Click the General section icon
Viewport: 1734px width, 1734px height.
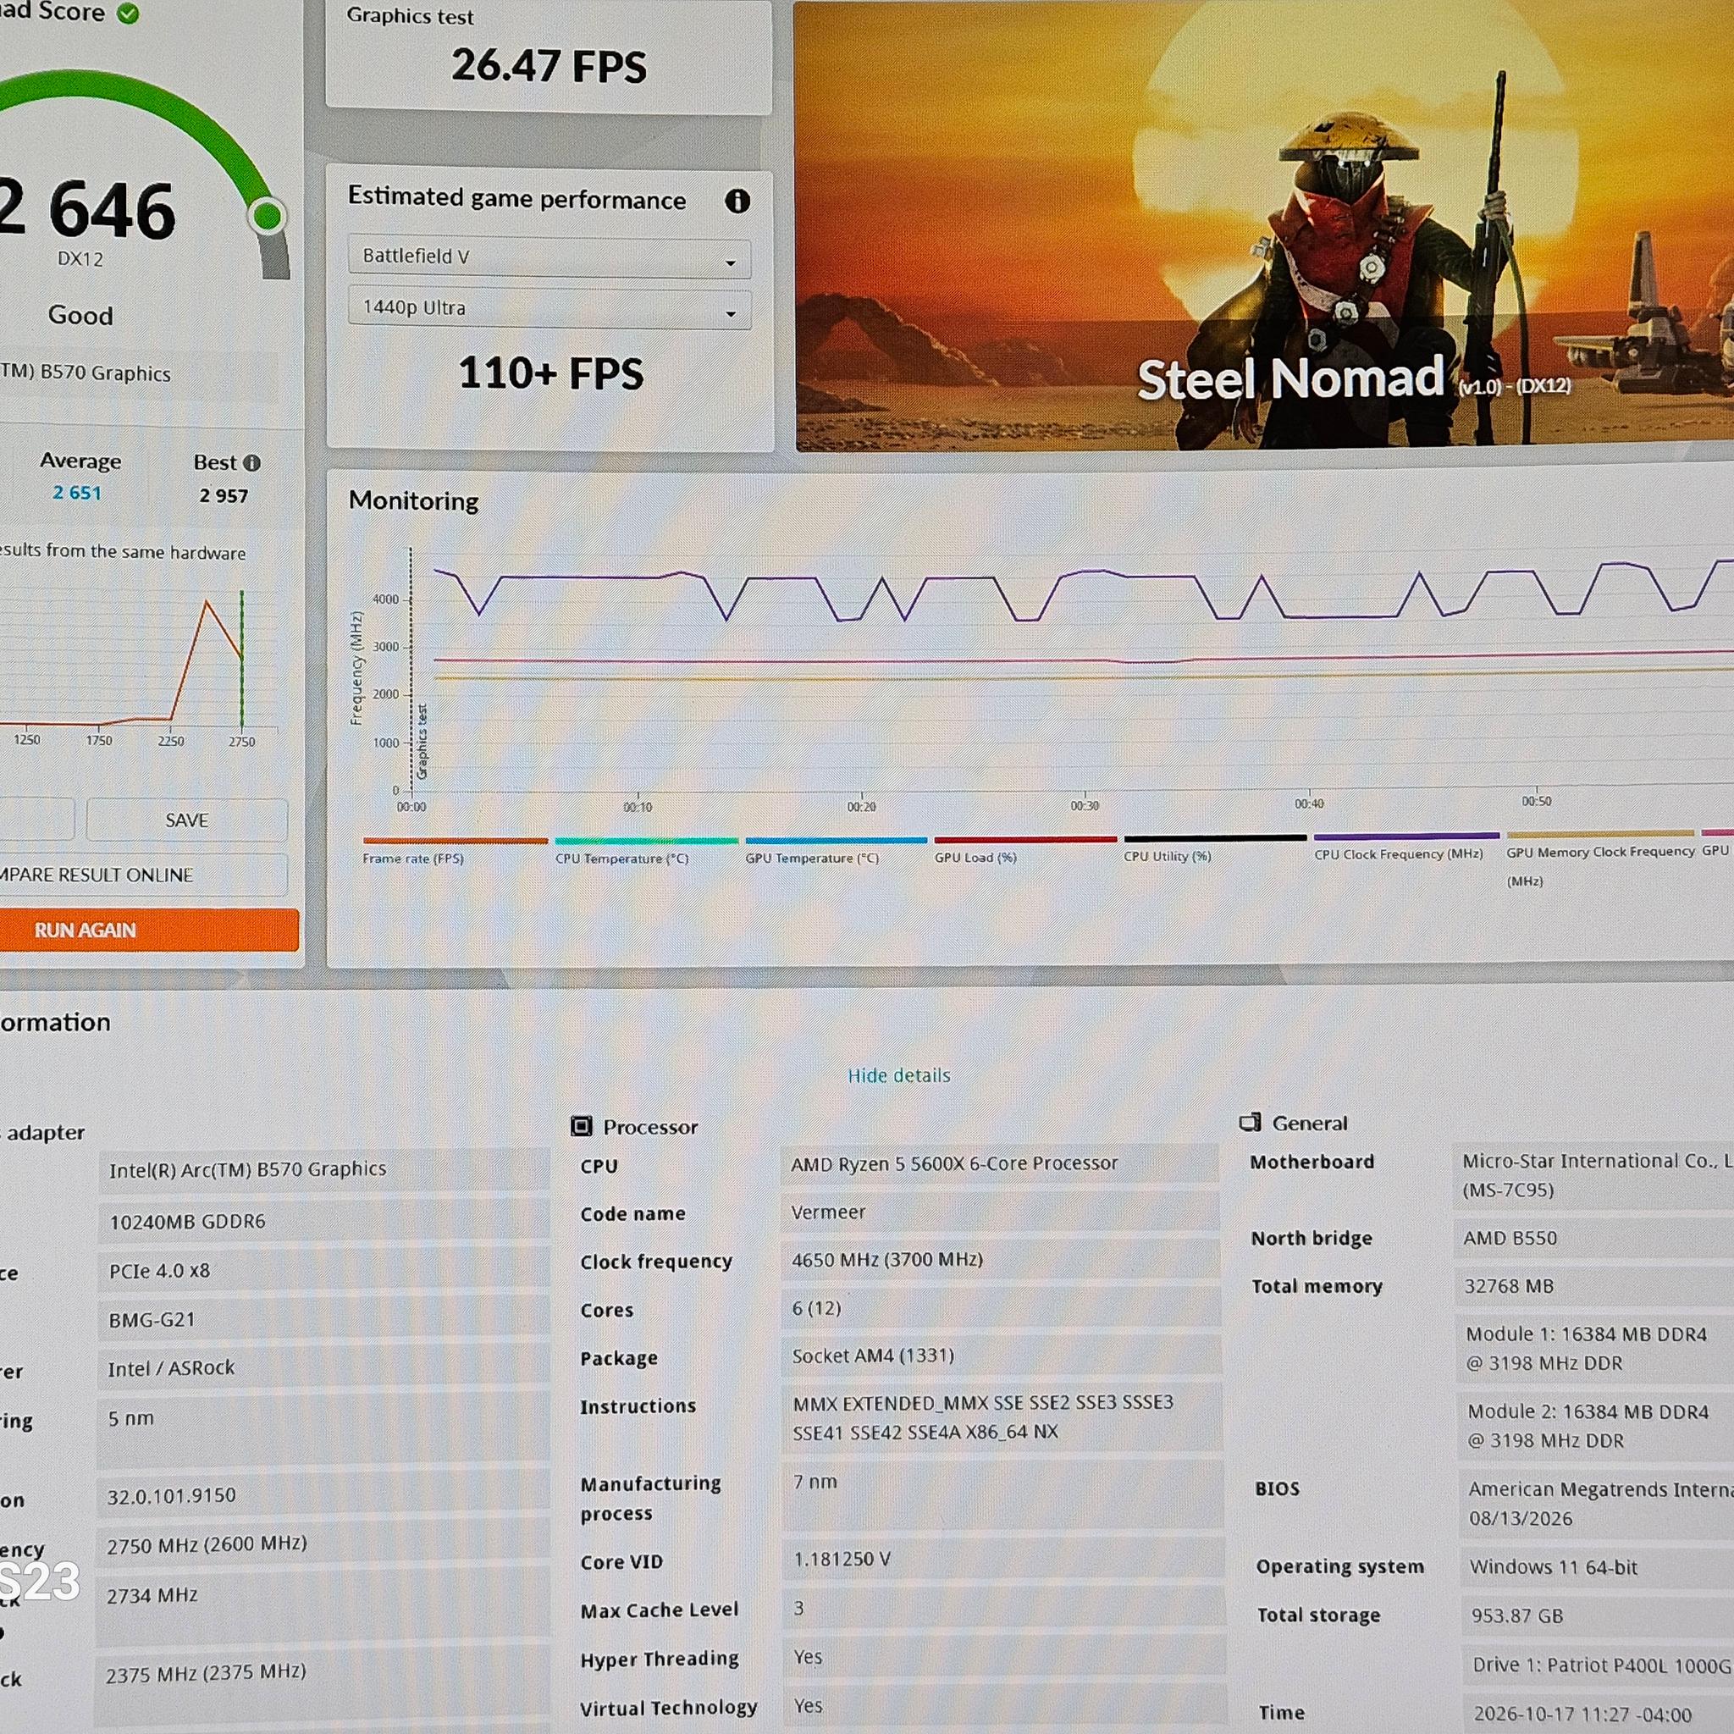[x=1251, y=1123]
